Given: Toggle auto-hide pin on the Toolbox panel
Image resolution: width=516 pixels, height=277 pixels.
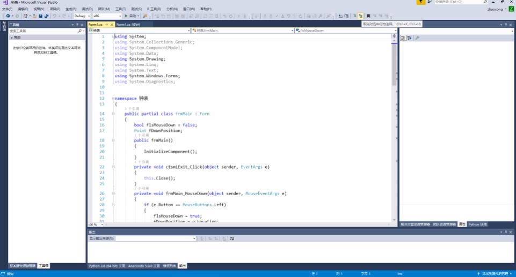Looking at the screenshot, I should [78, 25].
